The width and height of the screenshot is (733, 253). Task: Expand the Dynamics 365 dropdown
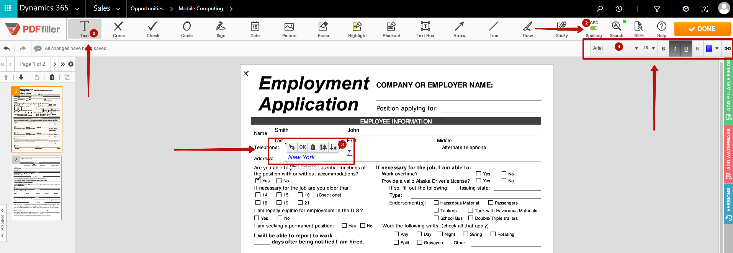click(x=77, y=9)
